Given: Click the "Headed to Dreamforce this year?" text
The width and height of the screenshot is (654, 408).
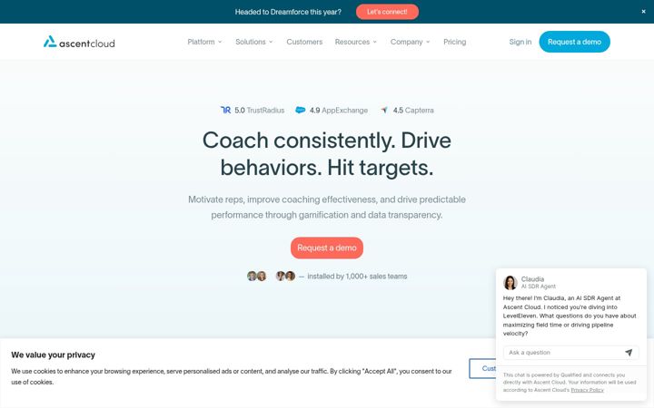Looking at the screenshot, I should [x=288, y=12].
